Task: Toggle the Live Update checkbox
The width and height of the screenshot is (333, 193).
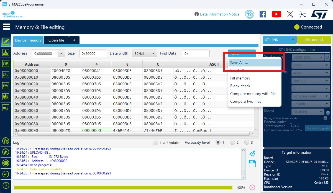Action: tap(155, 143)
